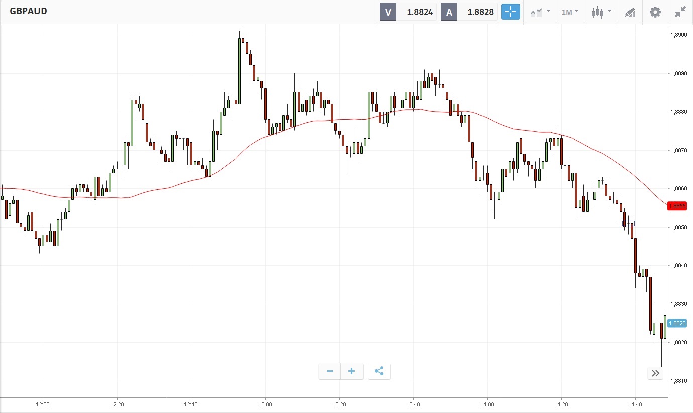Image resolution: width=693 pixels, height=413 pixels.
Task: Jump to latest candle with double-arrow icon
Action: tap(655, 373)
